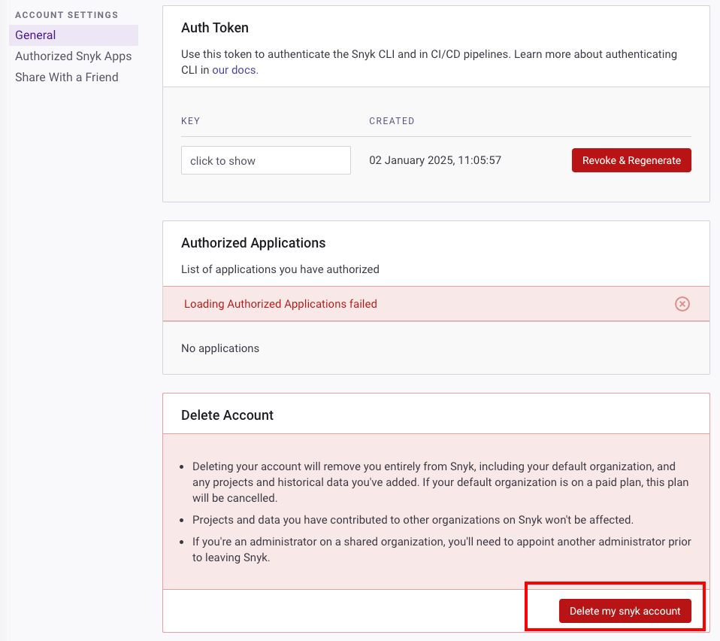Click the KEY column header

click(191, 121)
